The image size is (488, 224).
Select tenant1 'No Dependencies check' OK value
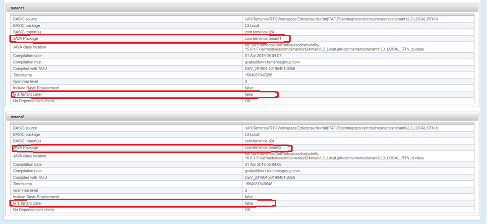click(x=248, y=101)
